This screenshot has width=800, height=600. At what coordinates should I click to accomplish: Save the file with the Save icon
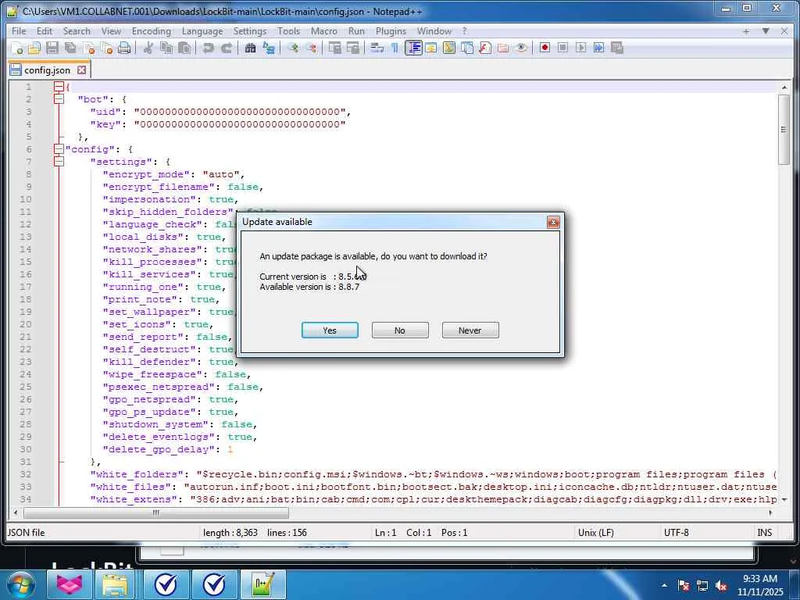click(52, 48)
